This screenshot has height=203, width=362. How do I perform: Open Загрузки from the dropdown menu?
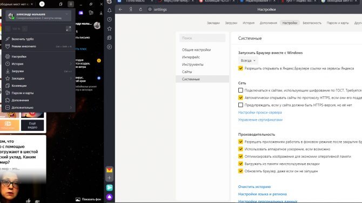[x=38, y=71]
